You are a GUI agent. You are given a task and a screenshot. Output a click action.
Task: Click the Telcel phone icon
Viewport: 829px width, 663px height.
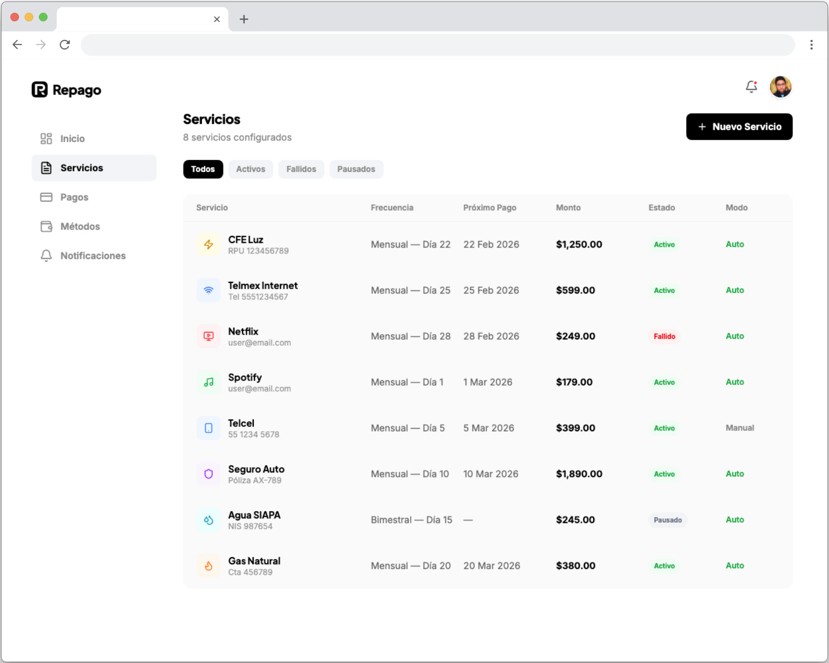[x=209, y=428]
